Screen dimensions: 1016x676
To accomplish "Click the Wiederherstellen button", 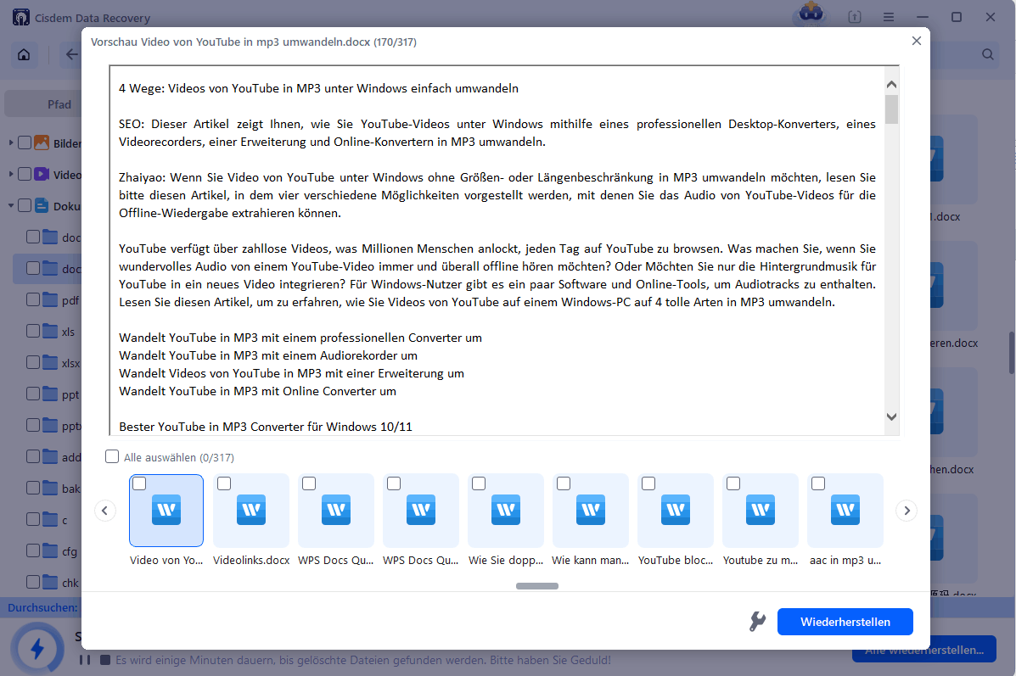I will 845,621.
